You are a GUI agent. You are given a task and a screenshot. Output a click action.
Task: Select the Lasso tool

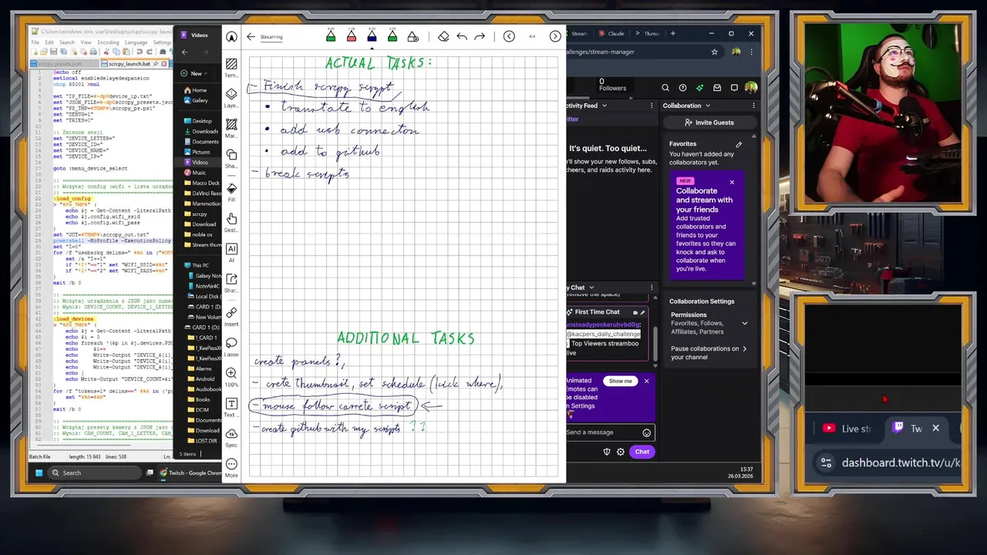coord(231,346)
